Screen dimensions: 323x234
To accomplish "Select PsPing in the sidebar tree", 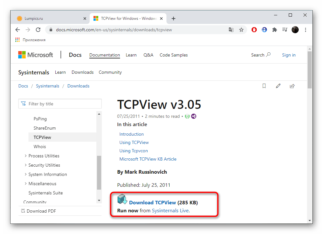I will pyautogui.click(x=40, y=119).
